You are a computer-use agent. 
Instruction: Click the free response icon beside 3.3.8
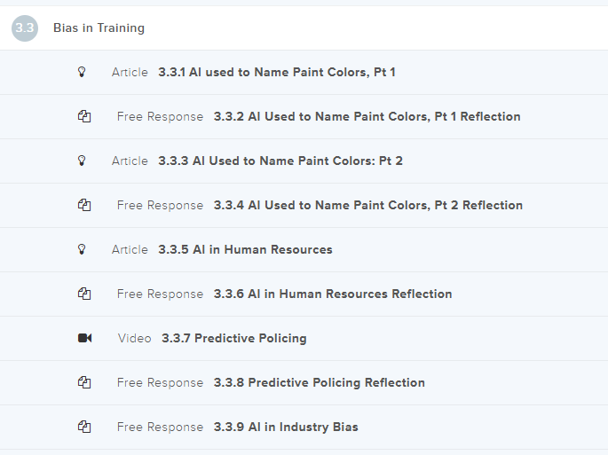point(84,382)
